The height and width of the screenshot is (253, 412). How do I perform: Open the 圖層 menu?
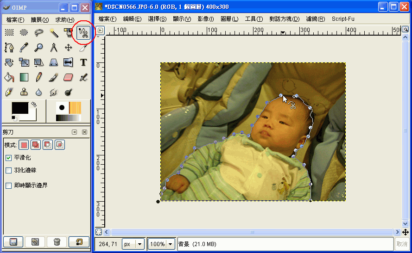coord(230,19)
